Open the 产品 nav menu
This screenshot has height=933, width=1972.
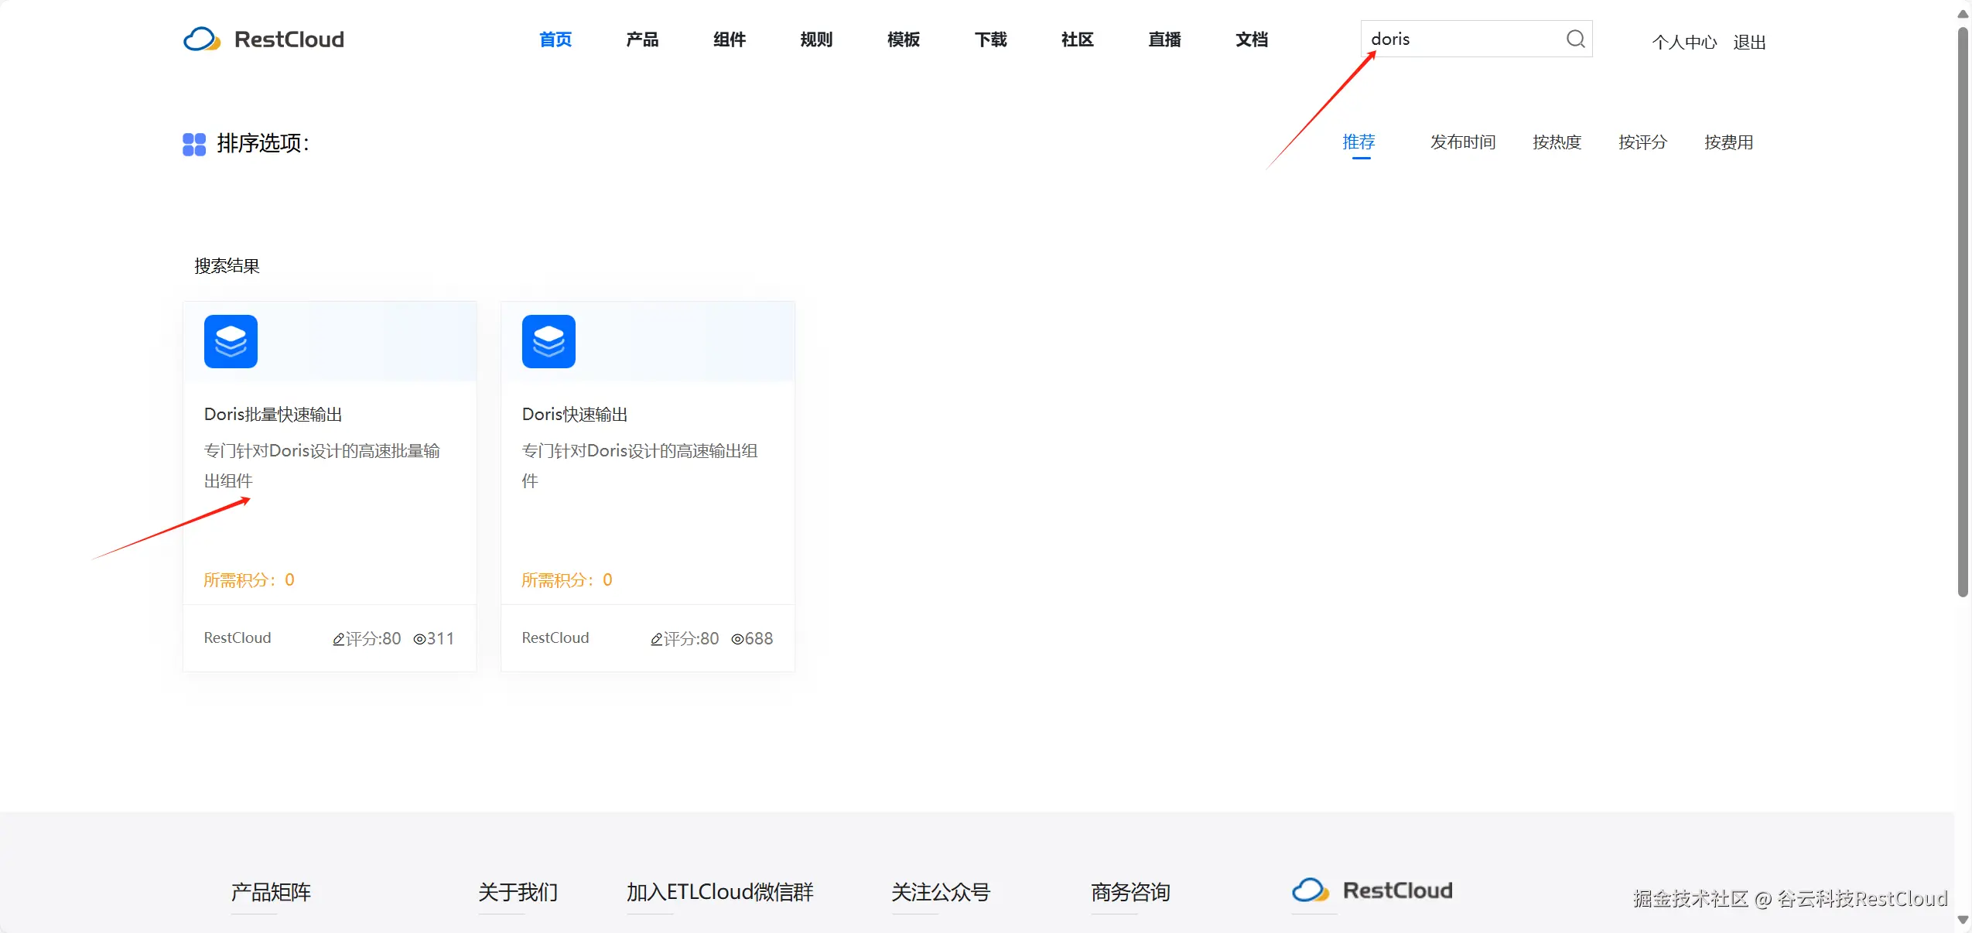click(642, 39)
